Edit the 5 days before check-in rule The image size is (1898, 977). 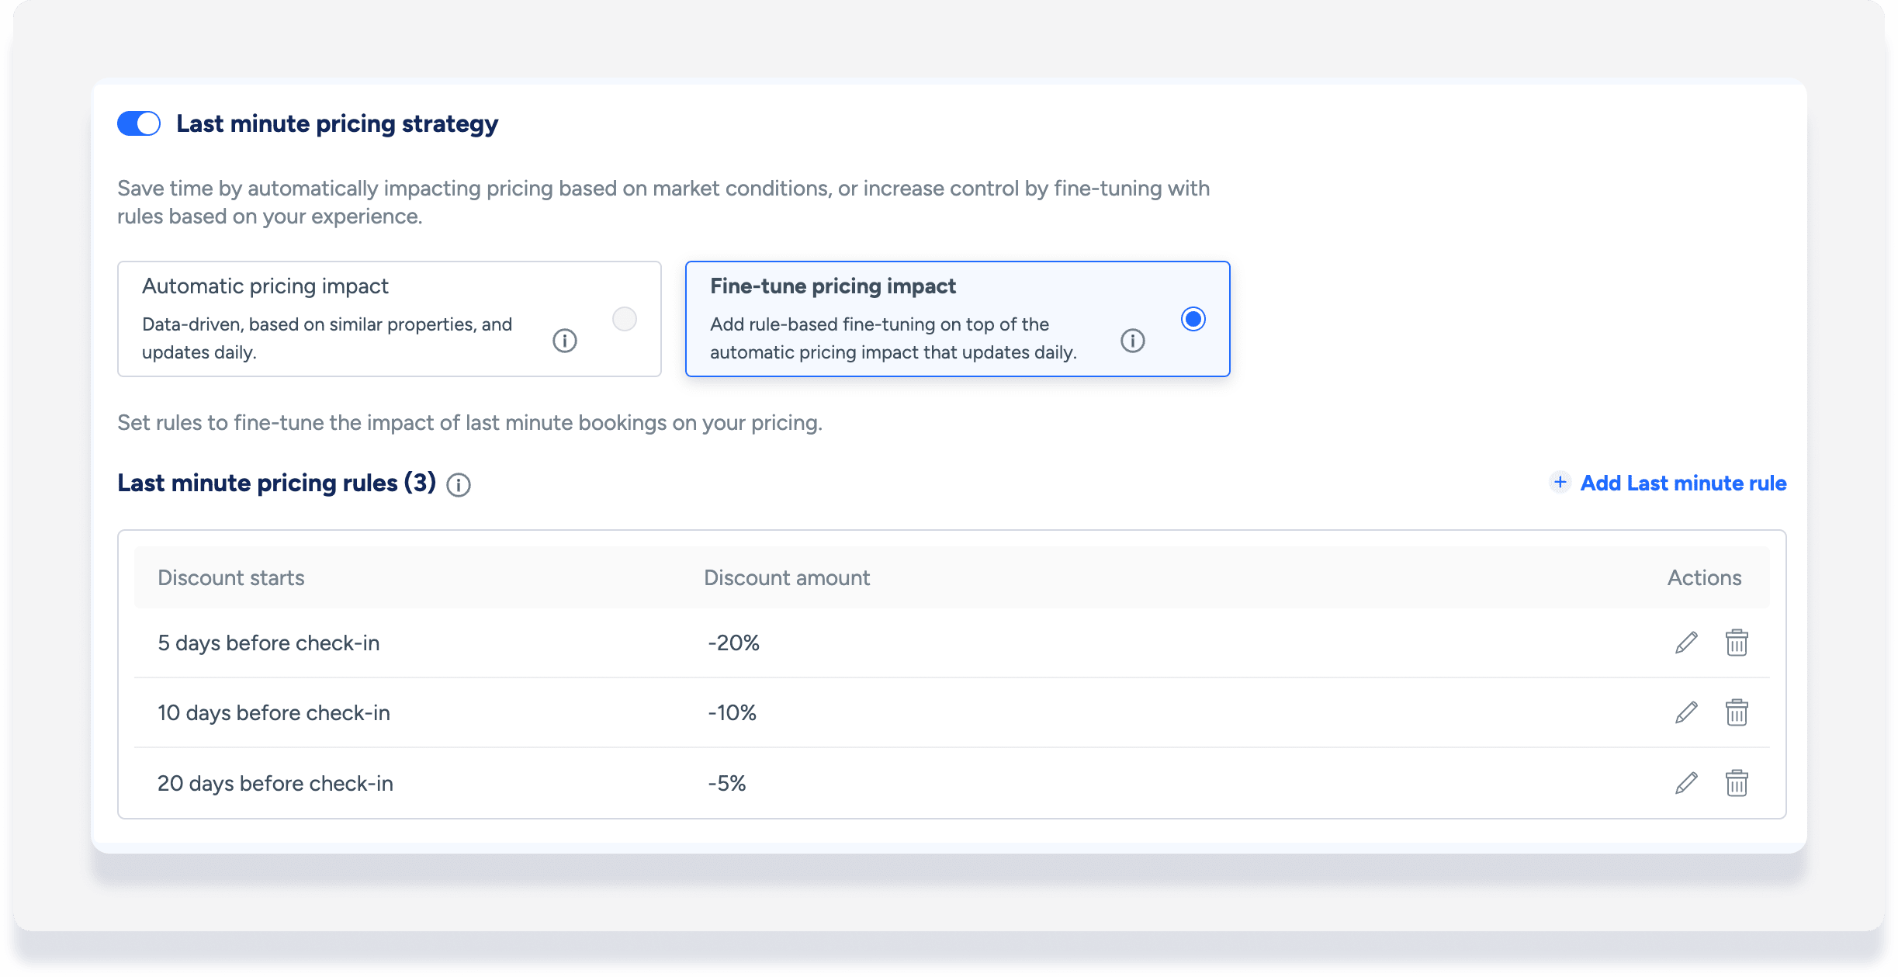[1686, 643]
